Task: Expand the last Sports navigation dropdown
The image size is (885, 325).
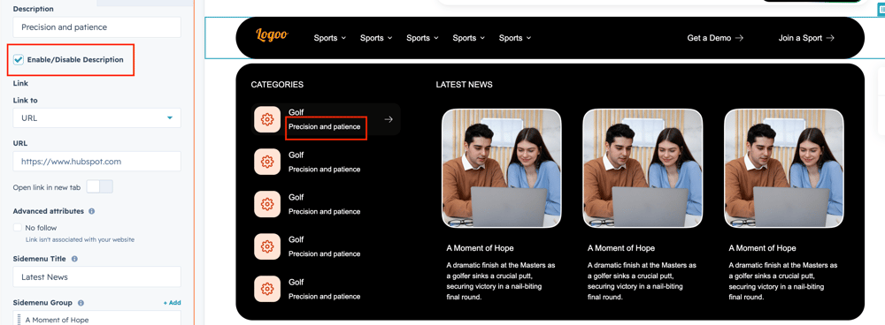Action: pyautogui.click(x=515, y=38)
